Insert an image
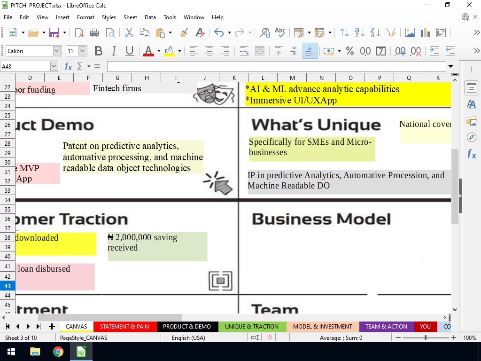The width and height of the screenshot is (481, 361). 410,32
